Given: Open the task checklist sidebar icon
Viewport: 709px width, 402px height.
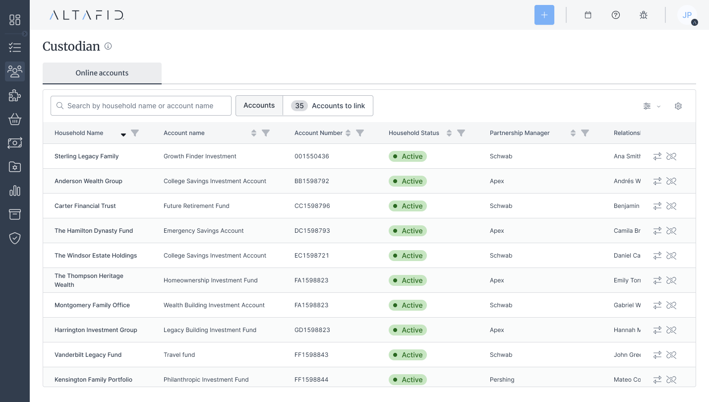Looking at the screenshot, I should (15, 48).
